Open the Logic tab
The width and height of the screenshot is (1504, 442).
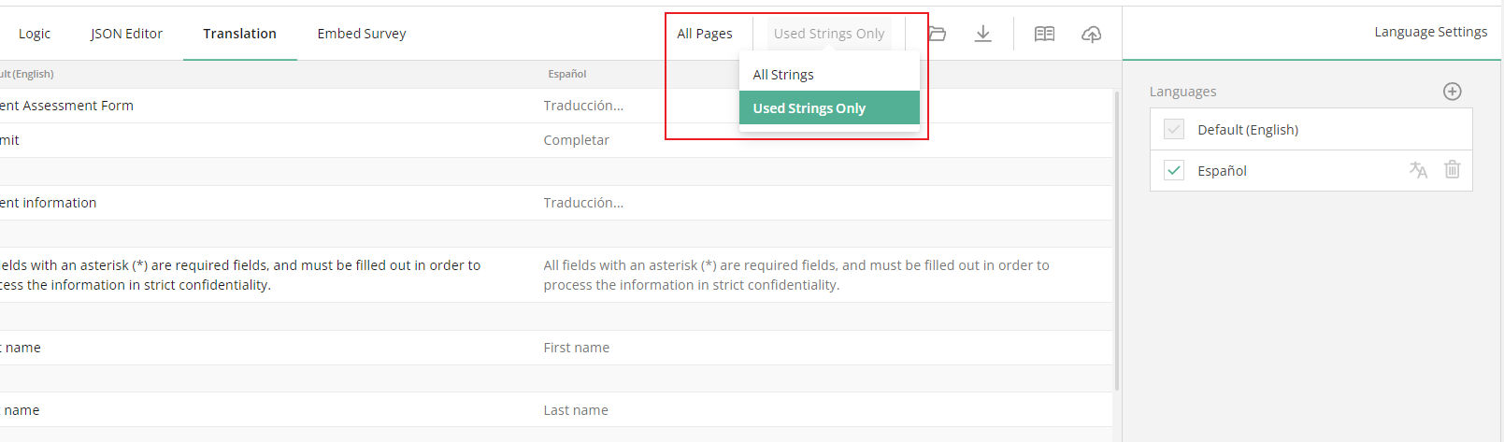coord(35,34)
